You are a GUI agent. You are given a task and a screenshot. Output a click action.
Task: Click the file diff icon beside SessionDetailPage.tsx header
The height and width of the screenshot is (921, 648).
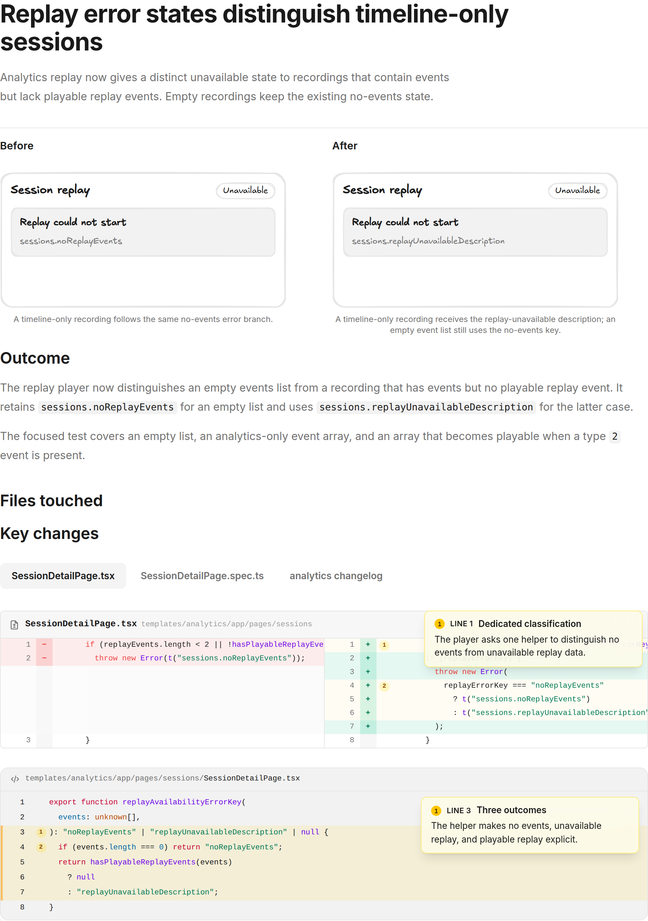pos(14,625)
